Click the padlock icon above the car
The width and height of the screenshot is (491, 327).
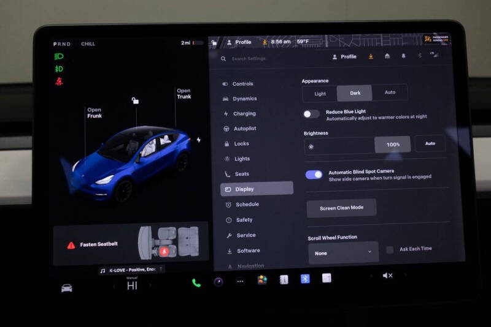pos(135,100)
